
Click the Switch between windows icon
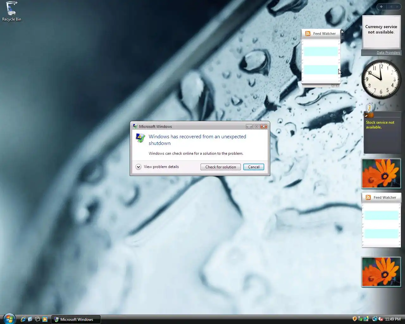(x=38, y=319)
